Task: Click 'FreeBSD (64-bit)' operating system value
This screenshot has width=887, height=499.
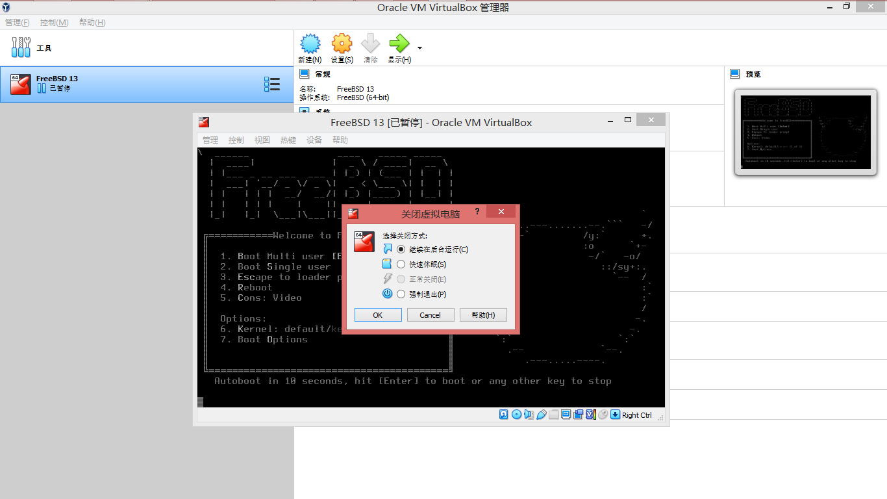Action: pyautogui.click(x=363, y=97)
